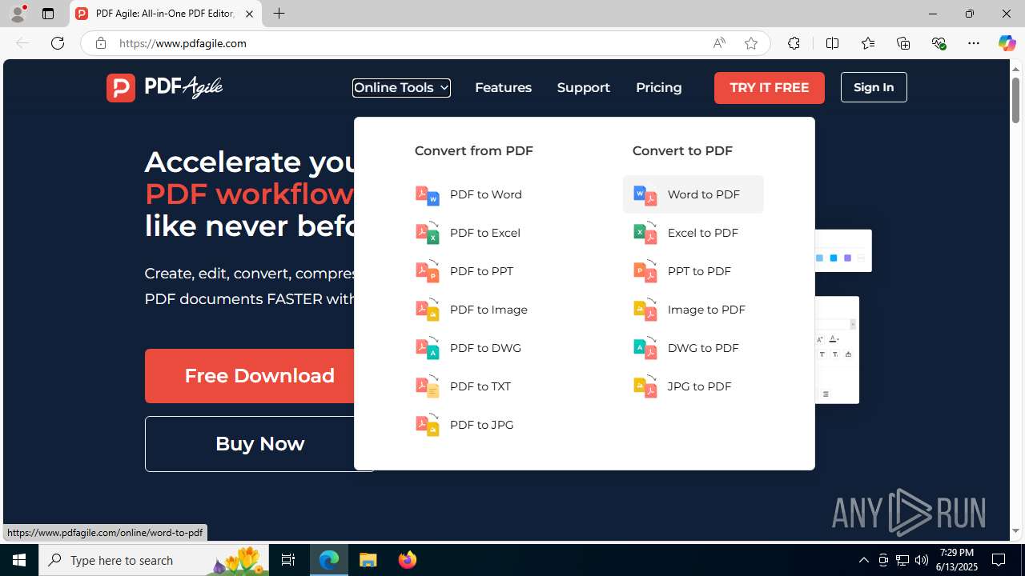1025x576 pixels.
Task: Open the notification center icon
Action: (x=999, y=560)
